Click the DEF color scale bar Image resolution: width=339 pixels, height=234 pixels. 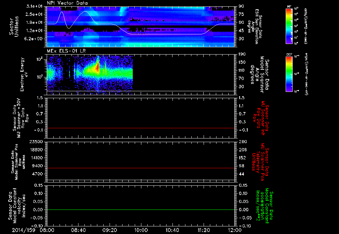pyautogui.click(x=289, y=74)
